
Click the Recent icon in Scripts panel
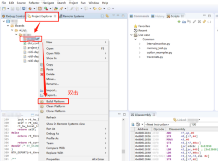pyautogui.click(x=136, y=30)
